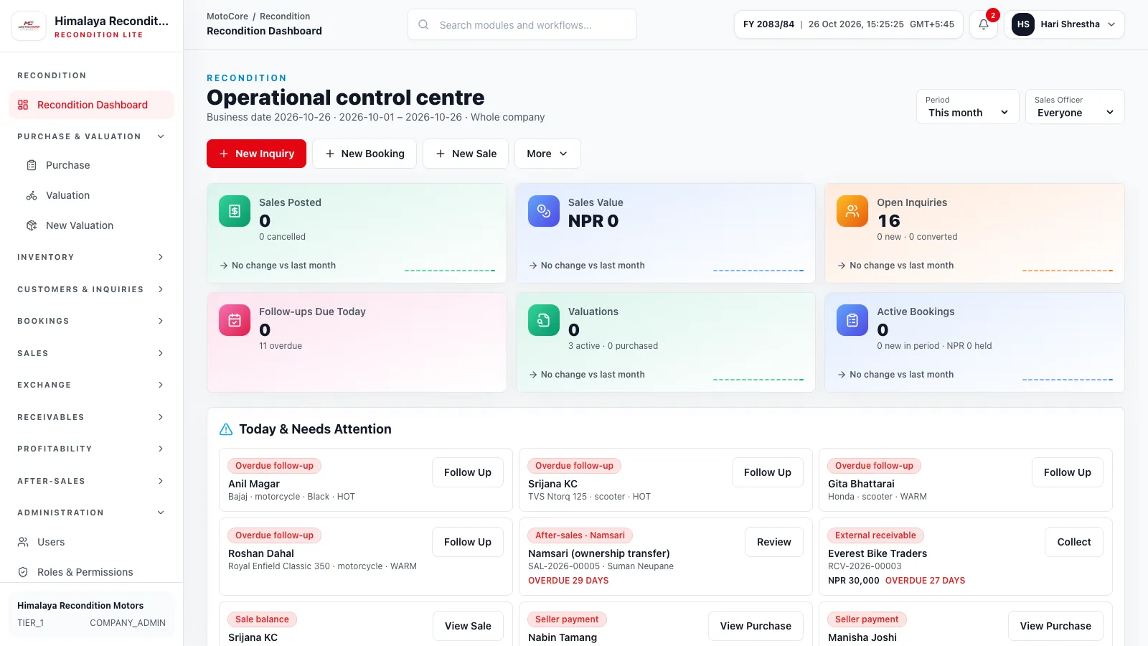The width and height of the screenshot is (1148, 646).
Task: Expand the Receivables sidebar section
Action: (91, 417)
